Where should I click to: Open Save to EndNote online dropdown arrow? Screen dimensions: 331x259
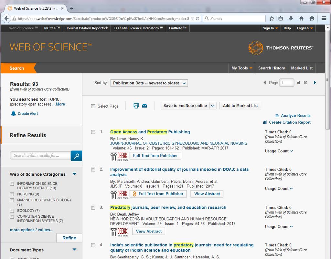pos(213,106)
